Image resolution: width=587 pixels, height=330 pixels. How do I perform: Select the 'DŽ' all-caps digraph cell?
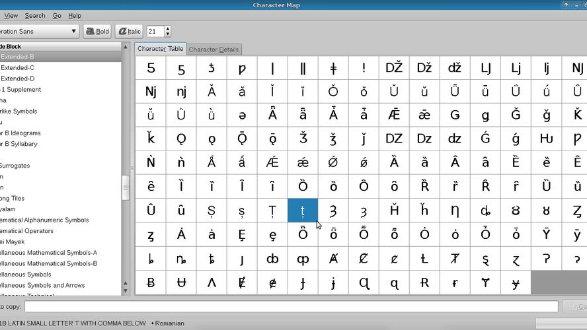point(394,68)
